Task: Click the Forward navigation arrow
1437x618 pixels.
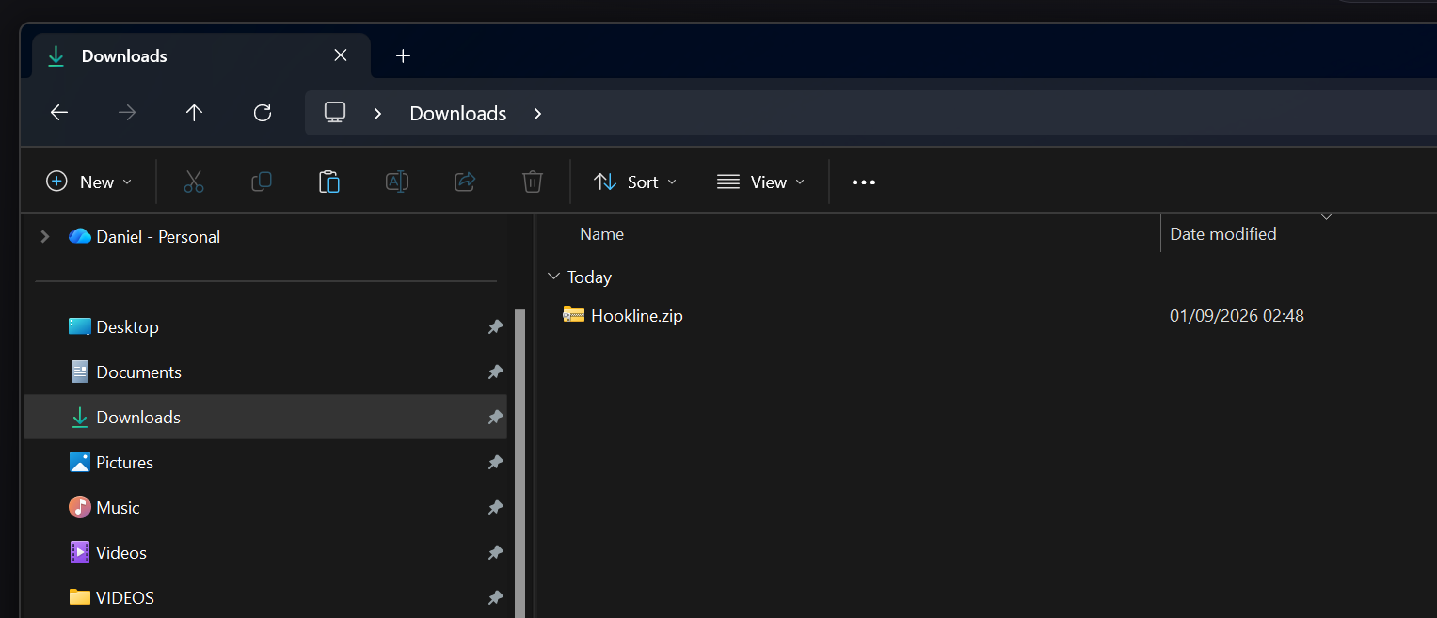Action: (127, 113)
